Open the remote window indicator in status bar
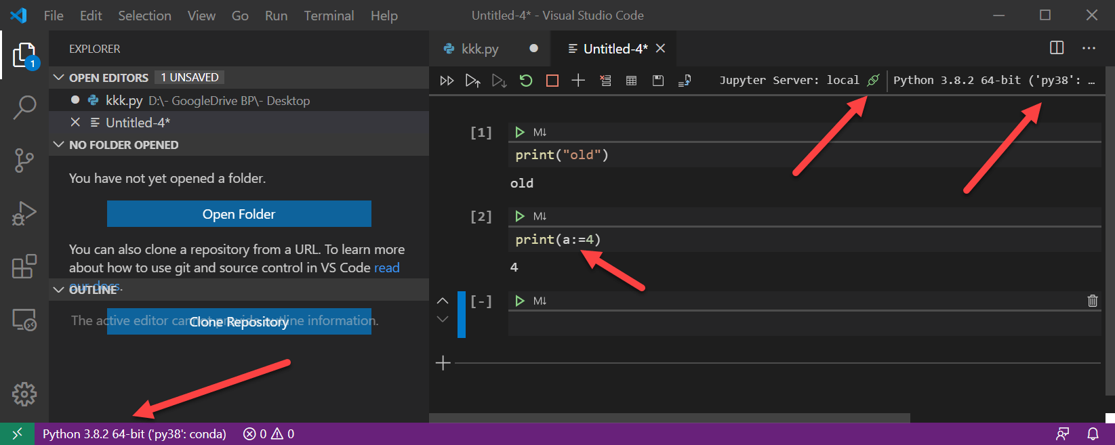 point(17,433)
